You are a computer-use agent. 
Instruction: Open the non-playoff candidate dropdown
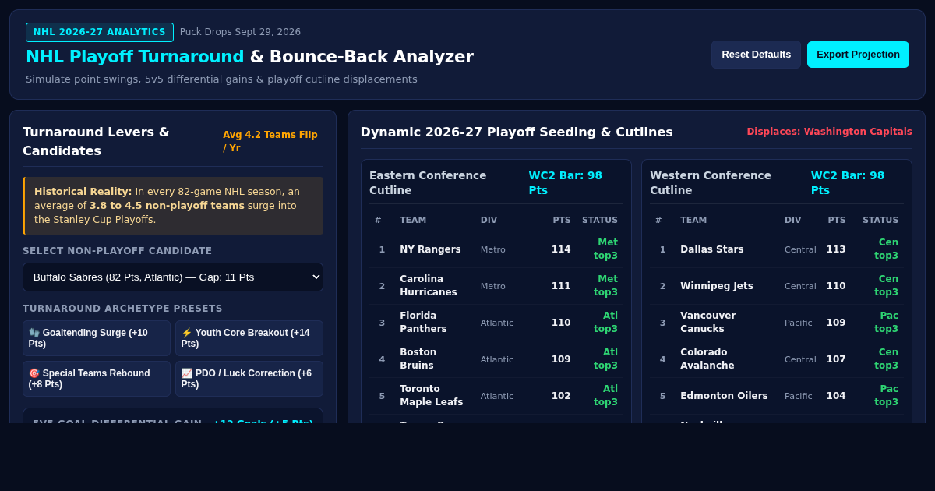coord(173,277)
